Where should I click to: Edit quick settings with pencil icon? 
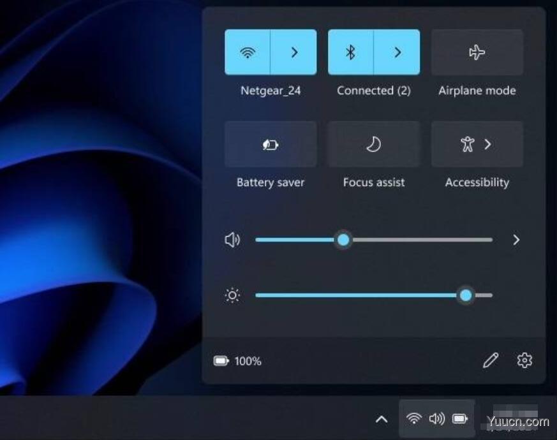pos(491,360)
